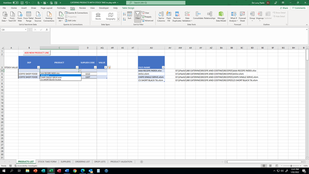Select Stocks data type
Viewport: 309px width, 174px height.
click(98, 16)
